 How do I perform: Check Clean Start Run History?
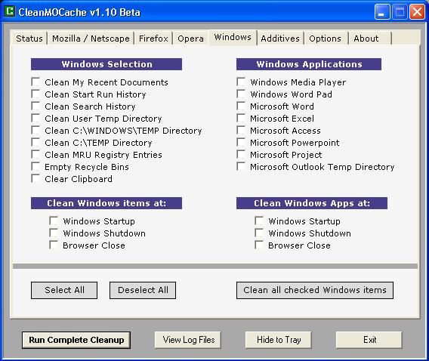point(35,94)
